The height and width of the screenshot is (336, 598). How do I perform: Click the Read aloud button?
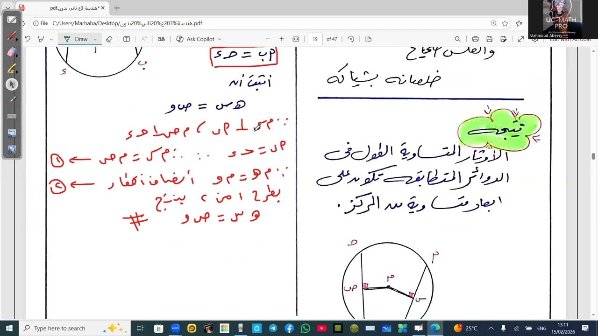pos(144,39)
